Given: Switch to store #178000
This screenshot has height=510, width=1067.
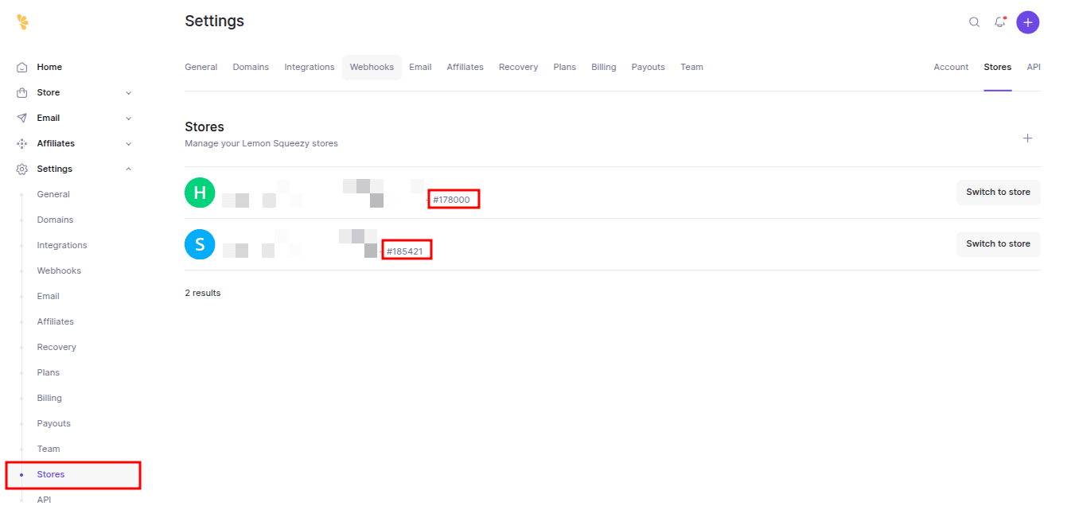Looking at the screenshot, I should [998, 193].
